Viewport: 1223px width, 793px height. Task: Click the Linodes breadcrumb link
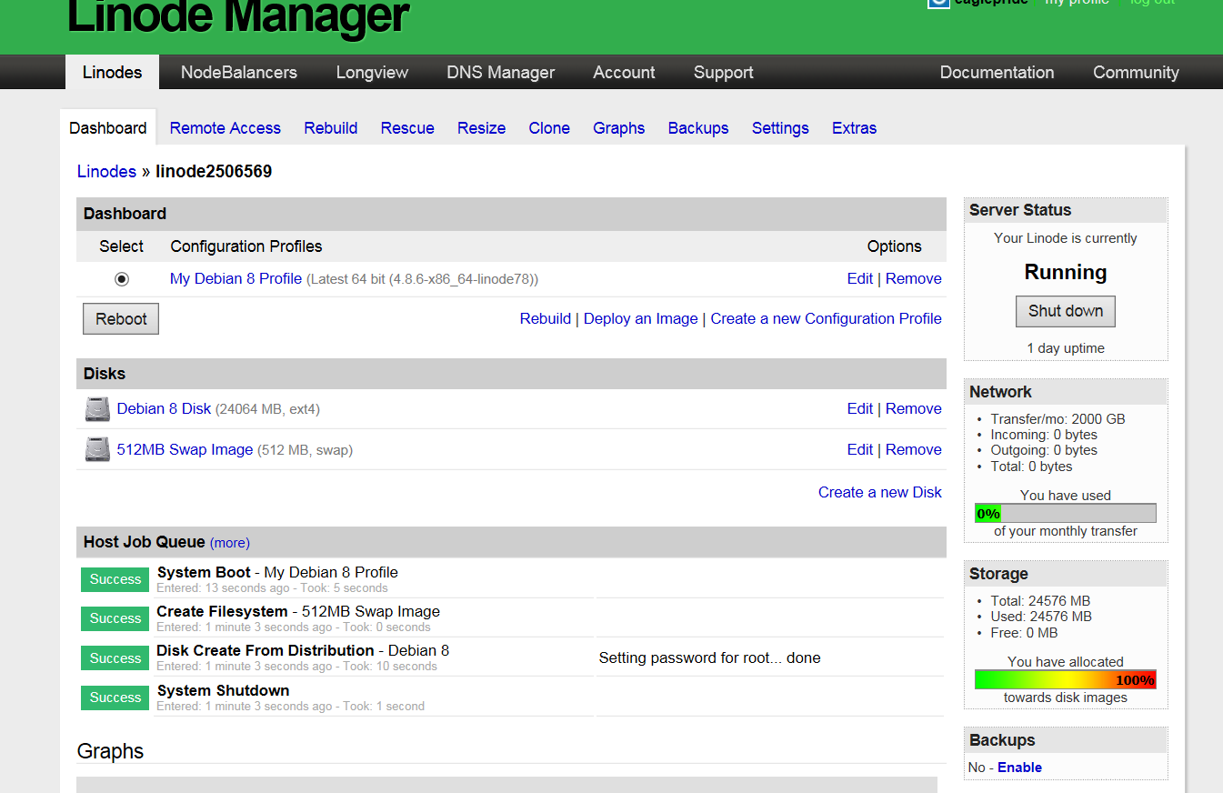point(106,171)
